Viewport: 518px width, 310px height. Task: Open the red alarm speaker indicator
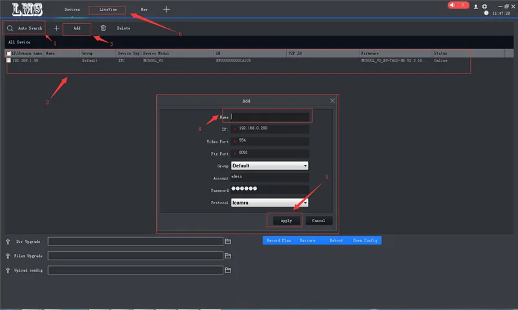point(459,6)
